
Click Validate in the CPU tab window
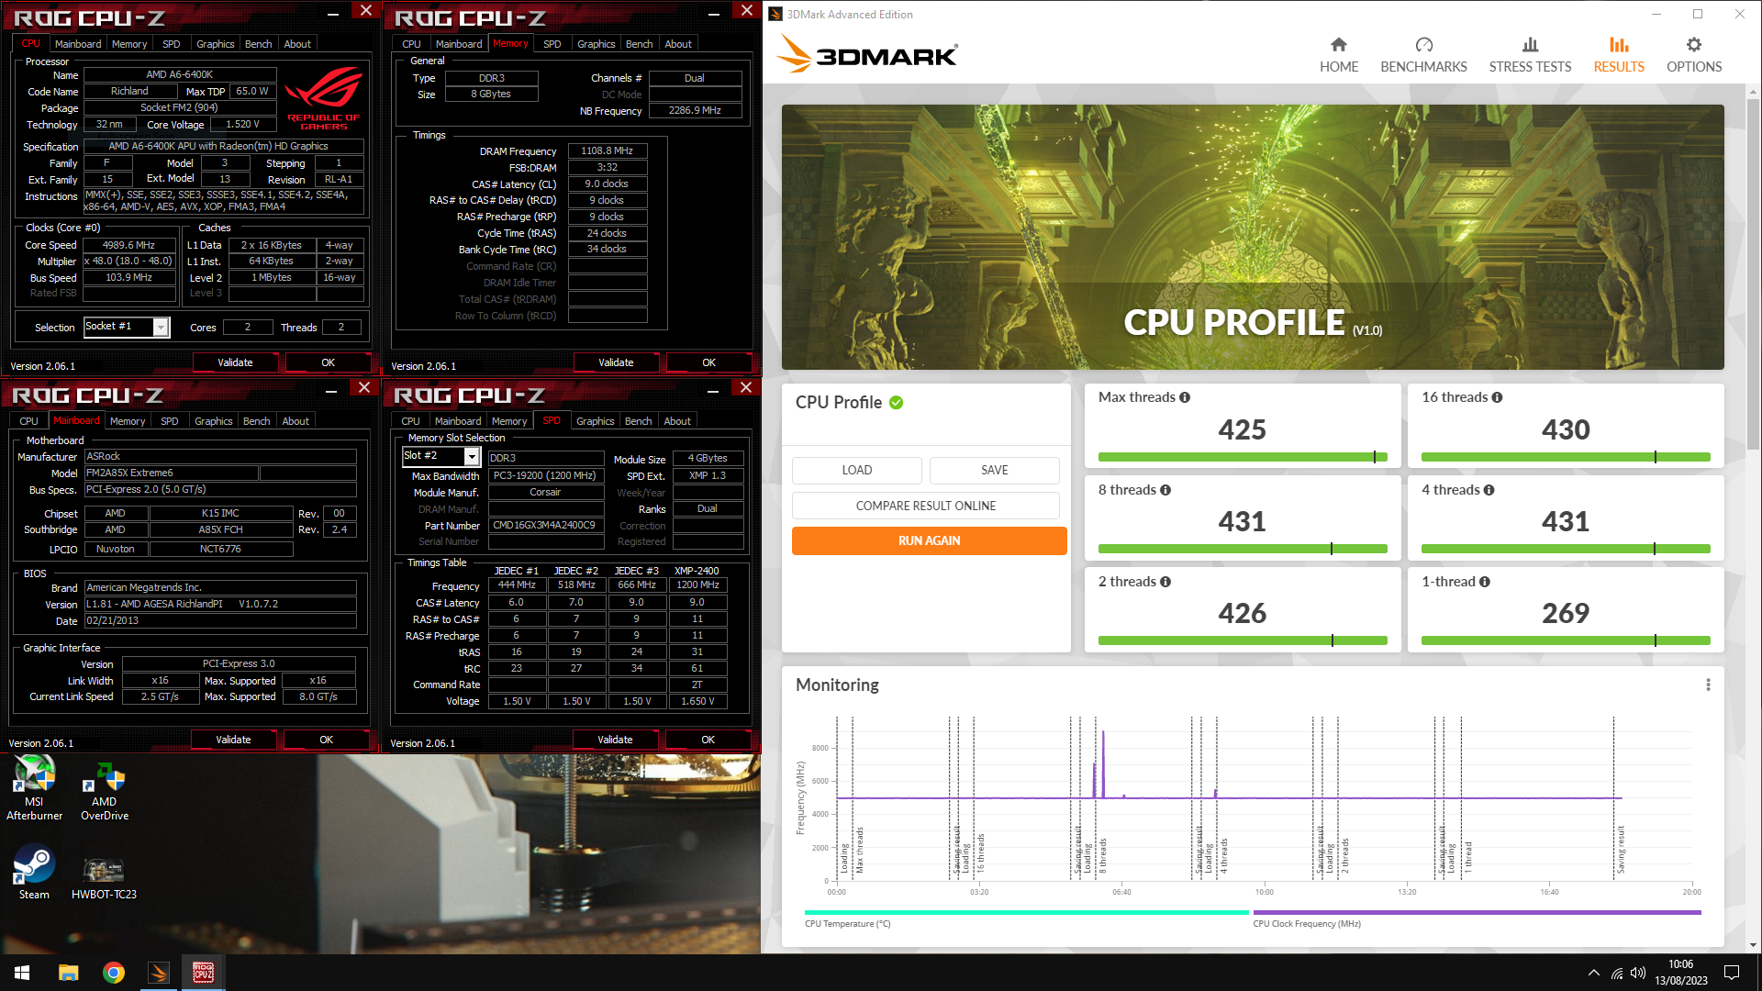point(235,362)
